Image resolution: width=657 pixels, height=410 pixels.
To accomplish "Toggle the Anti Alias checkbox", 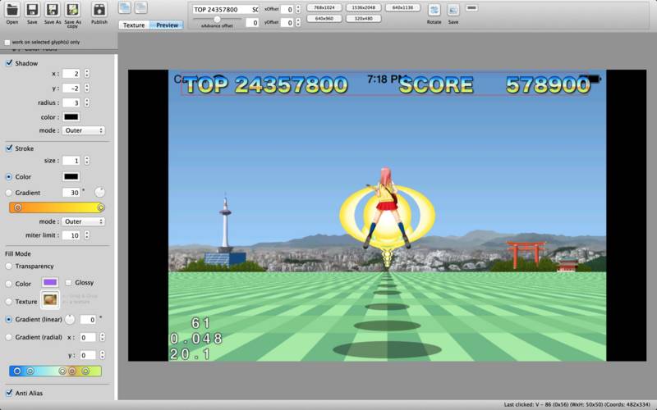I will point(9,393).
